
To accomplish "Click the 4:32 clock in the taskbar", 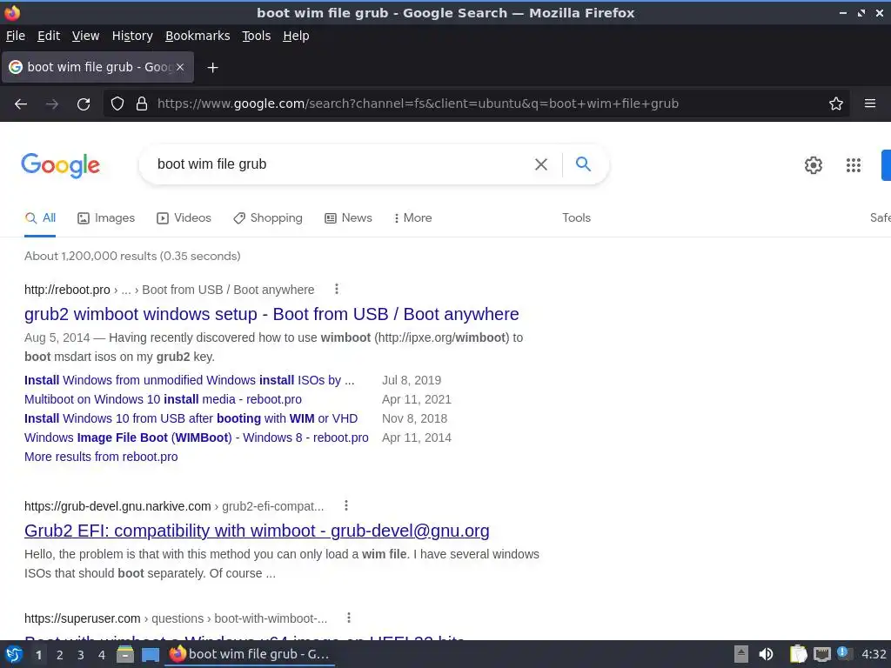I will click(x=874, y=654).
